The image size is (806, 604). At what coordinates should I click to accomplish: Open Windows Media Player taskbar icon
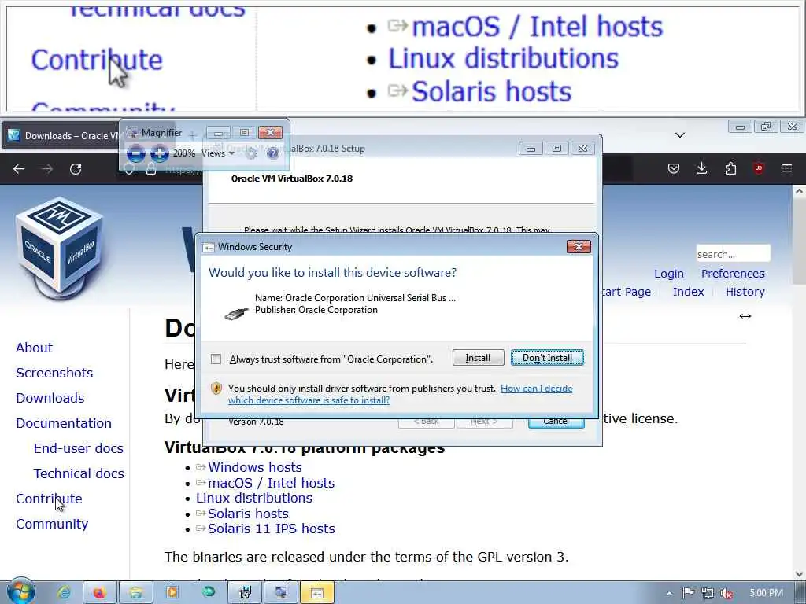point(172,593)
